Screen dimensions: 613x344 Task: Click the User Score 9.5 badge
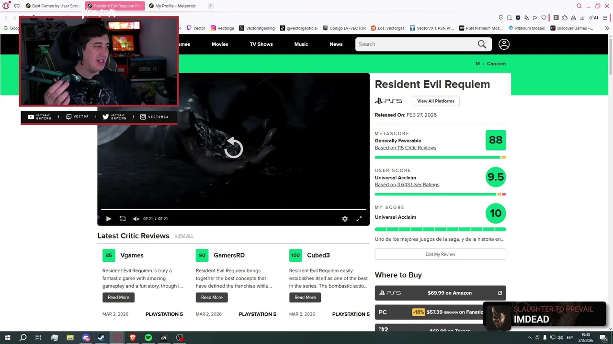(x=496, y=177)
